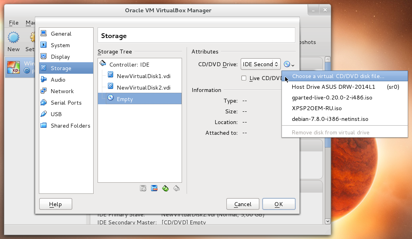Open the CD/DVD Drive combo box
This screenshot has height=239, width=412.
point(261,64)
